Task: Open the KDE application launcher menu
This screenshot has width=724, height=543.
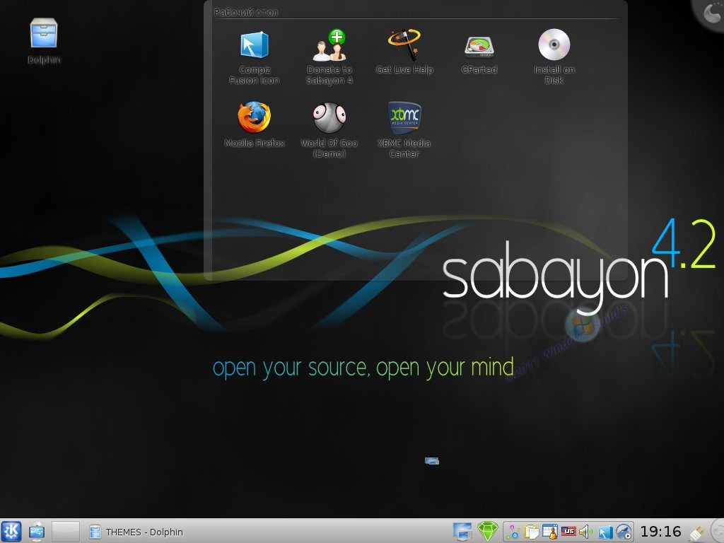Action: point(11,532)
